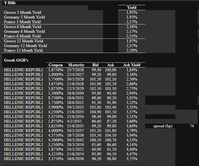The width and height of the screenshot is (199, 166).
Task: Select the France 6 Month Yield value 2,35%
Action: click(x=132, y=36)
